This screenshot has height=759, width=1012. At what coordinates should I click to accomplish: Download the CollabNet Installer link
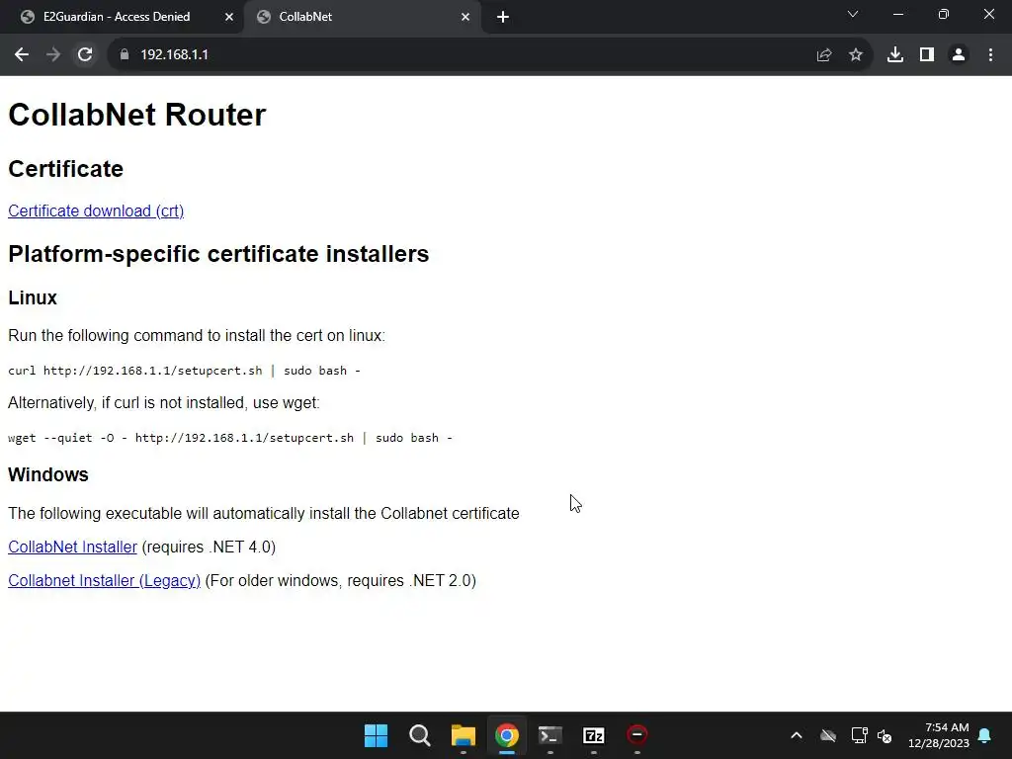coord(72,547)
